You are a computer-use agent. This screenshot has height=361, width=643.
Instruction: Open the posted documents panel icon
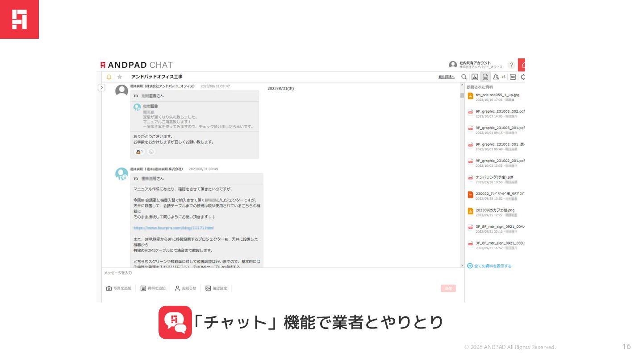click(x=485, y=77)
